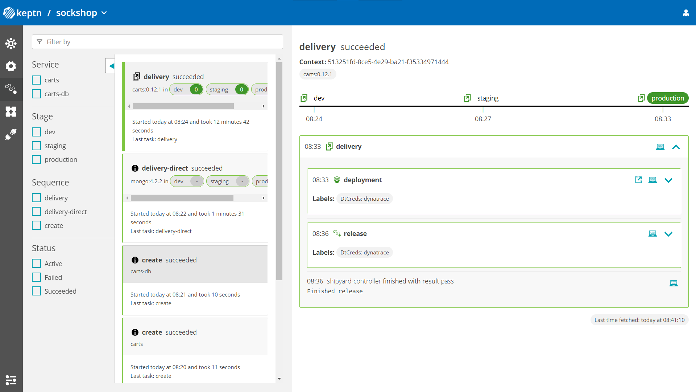The width and height of the screenshot is (696, 392).
Task: Select the staging stage link in timeline
Action: [488, 98]
